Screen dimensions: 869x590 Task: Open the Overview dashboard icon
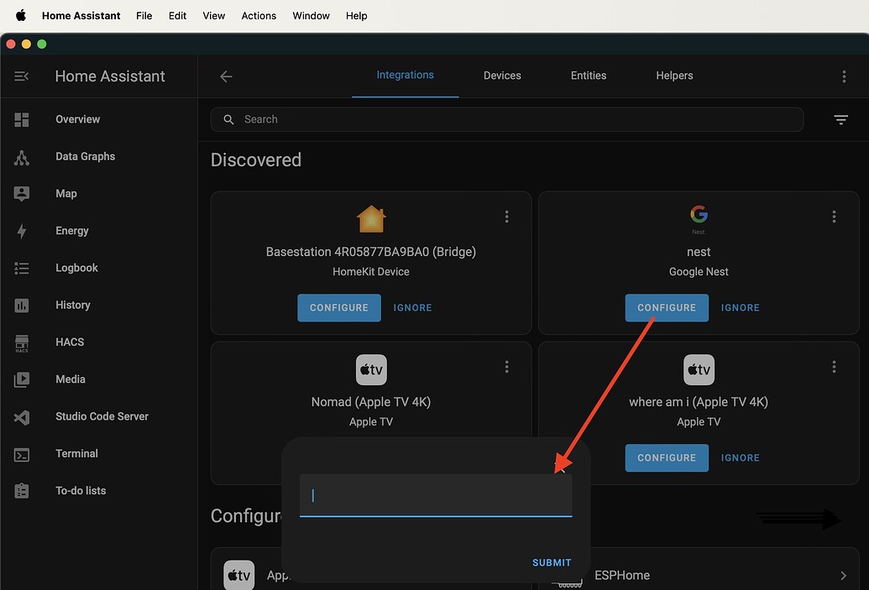[x=22, y=120]
